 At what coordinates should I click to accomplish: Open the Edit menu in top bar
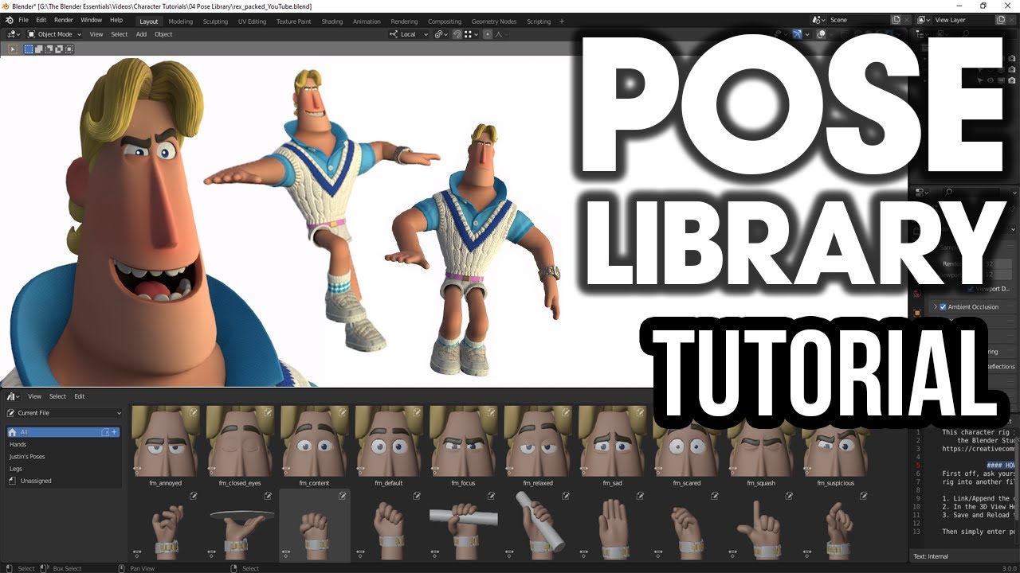(41, 20)
